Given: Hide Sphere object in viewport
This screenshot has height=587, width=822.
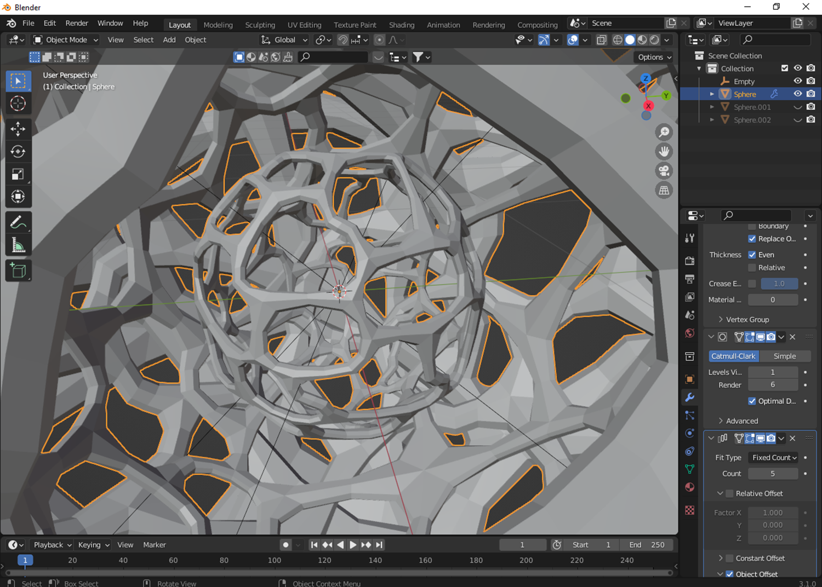Looking at the screenshot, I should [x=798, y=94].
